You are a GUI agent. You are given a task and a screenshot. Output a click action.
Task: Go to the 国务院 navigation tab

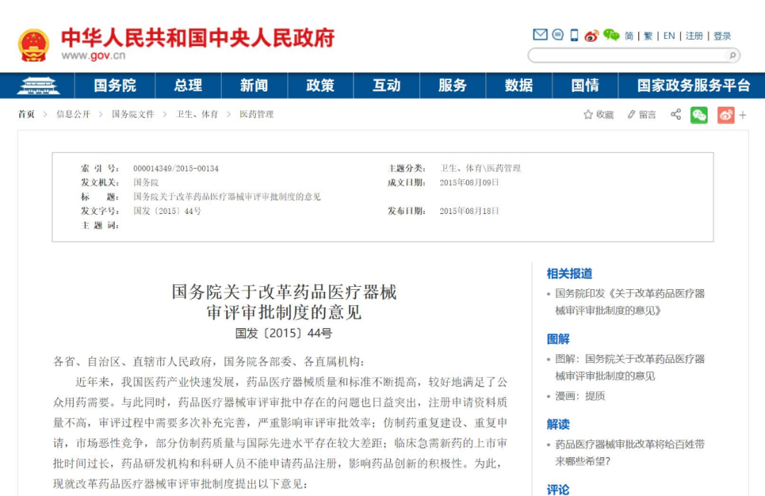click(x=115, y=86)
